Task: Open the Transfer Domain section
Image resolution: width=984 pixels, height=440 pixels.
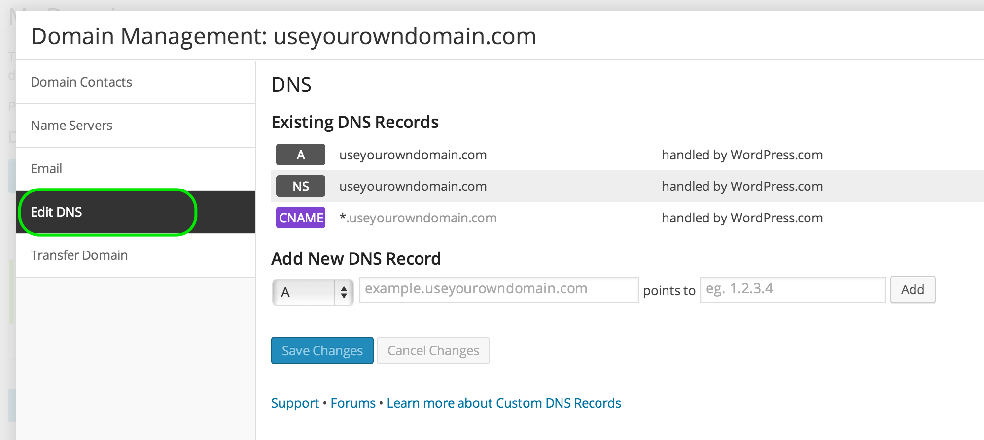Action: (79, 255)
